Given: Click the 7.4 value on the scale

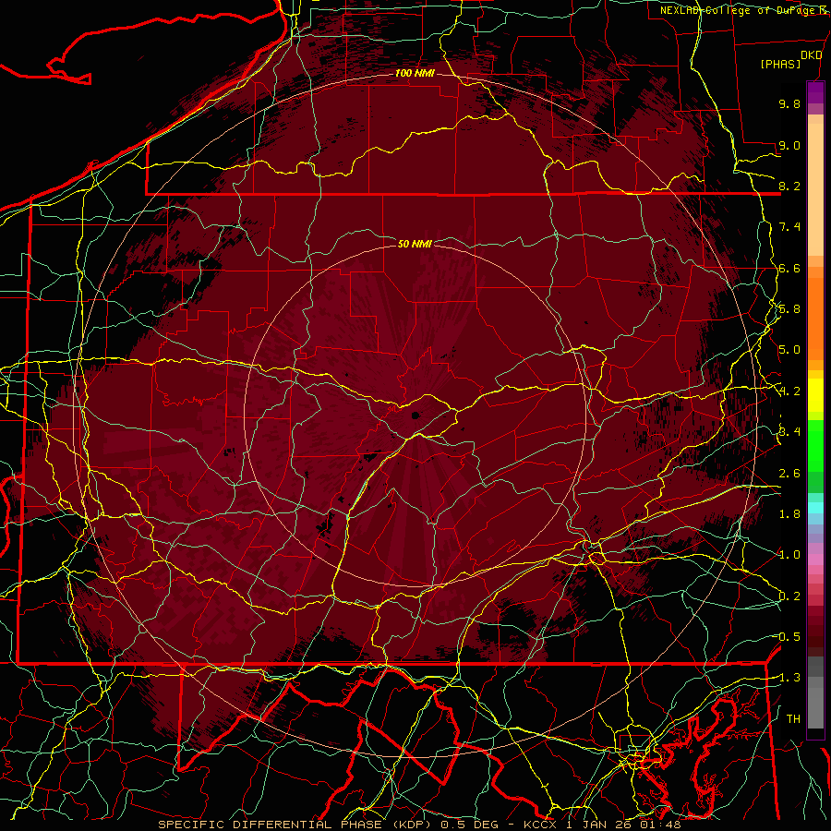Looking at the screenshot, I should click(x=789, y=227).
